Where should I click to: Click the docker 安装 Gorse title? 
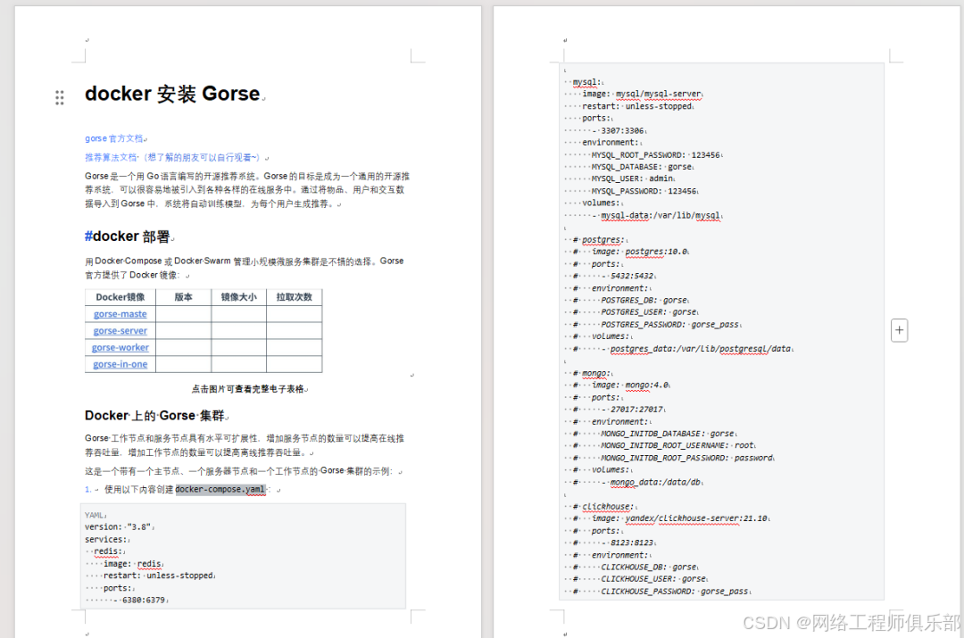point(172,94)
